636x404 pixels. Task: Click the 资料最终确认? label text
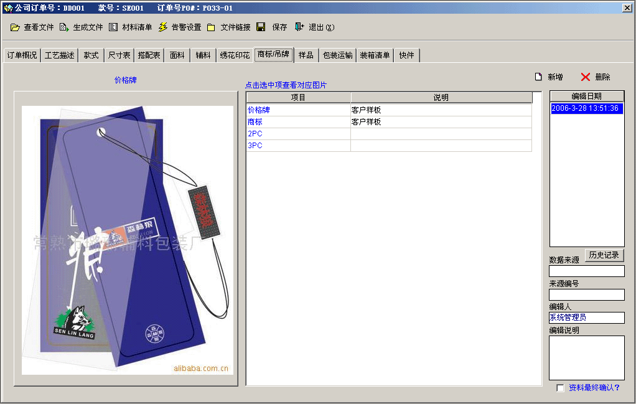pos(594,388)
